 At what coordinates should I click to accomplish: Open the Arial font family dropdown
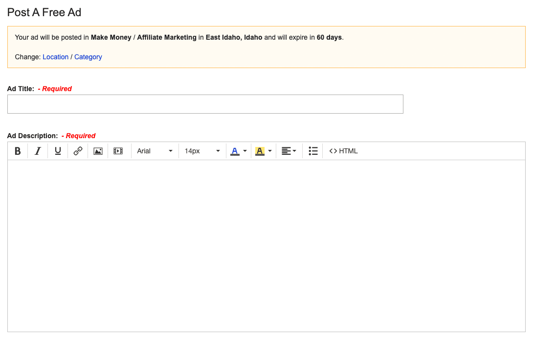(155, 151)
